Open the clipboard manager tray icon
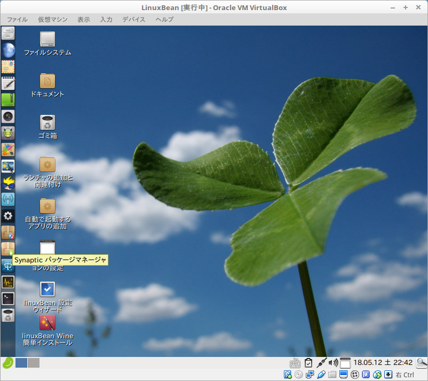The height and width of the screenshot is (381, 428). pyautogui.click(x=308, y=363)
